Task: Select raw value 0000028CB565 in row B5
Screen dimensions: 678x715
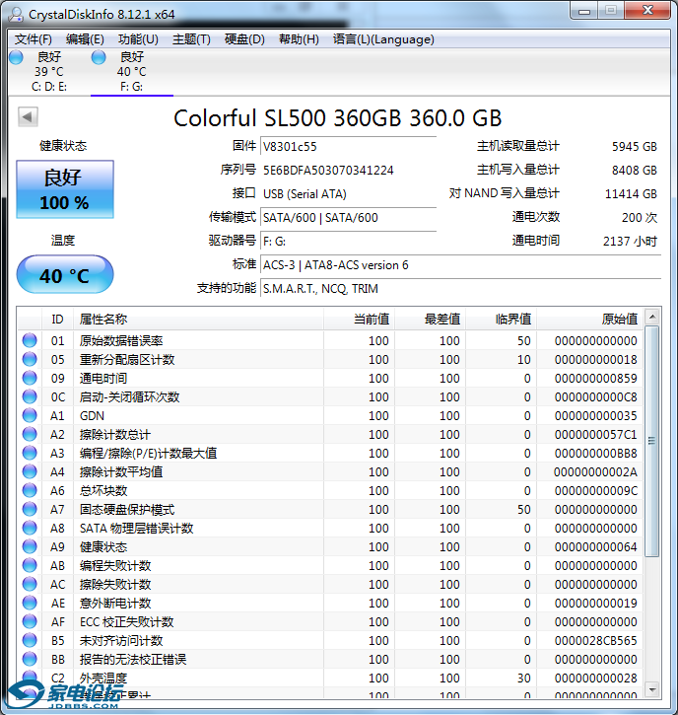Action: (595, 641)
